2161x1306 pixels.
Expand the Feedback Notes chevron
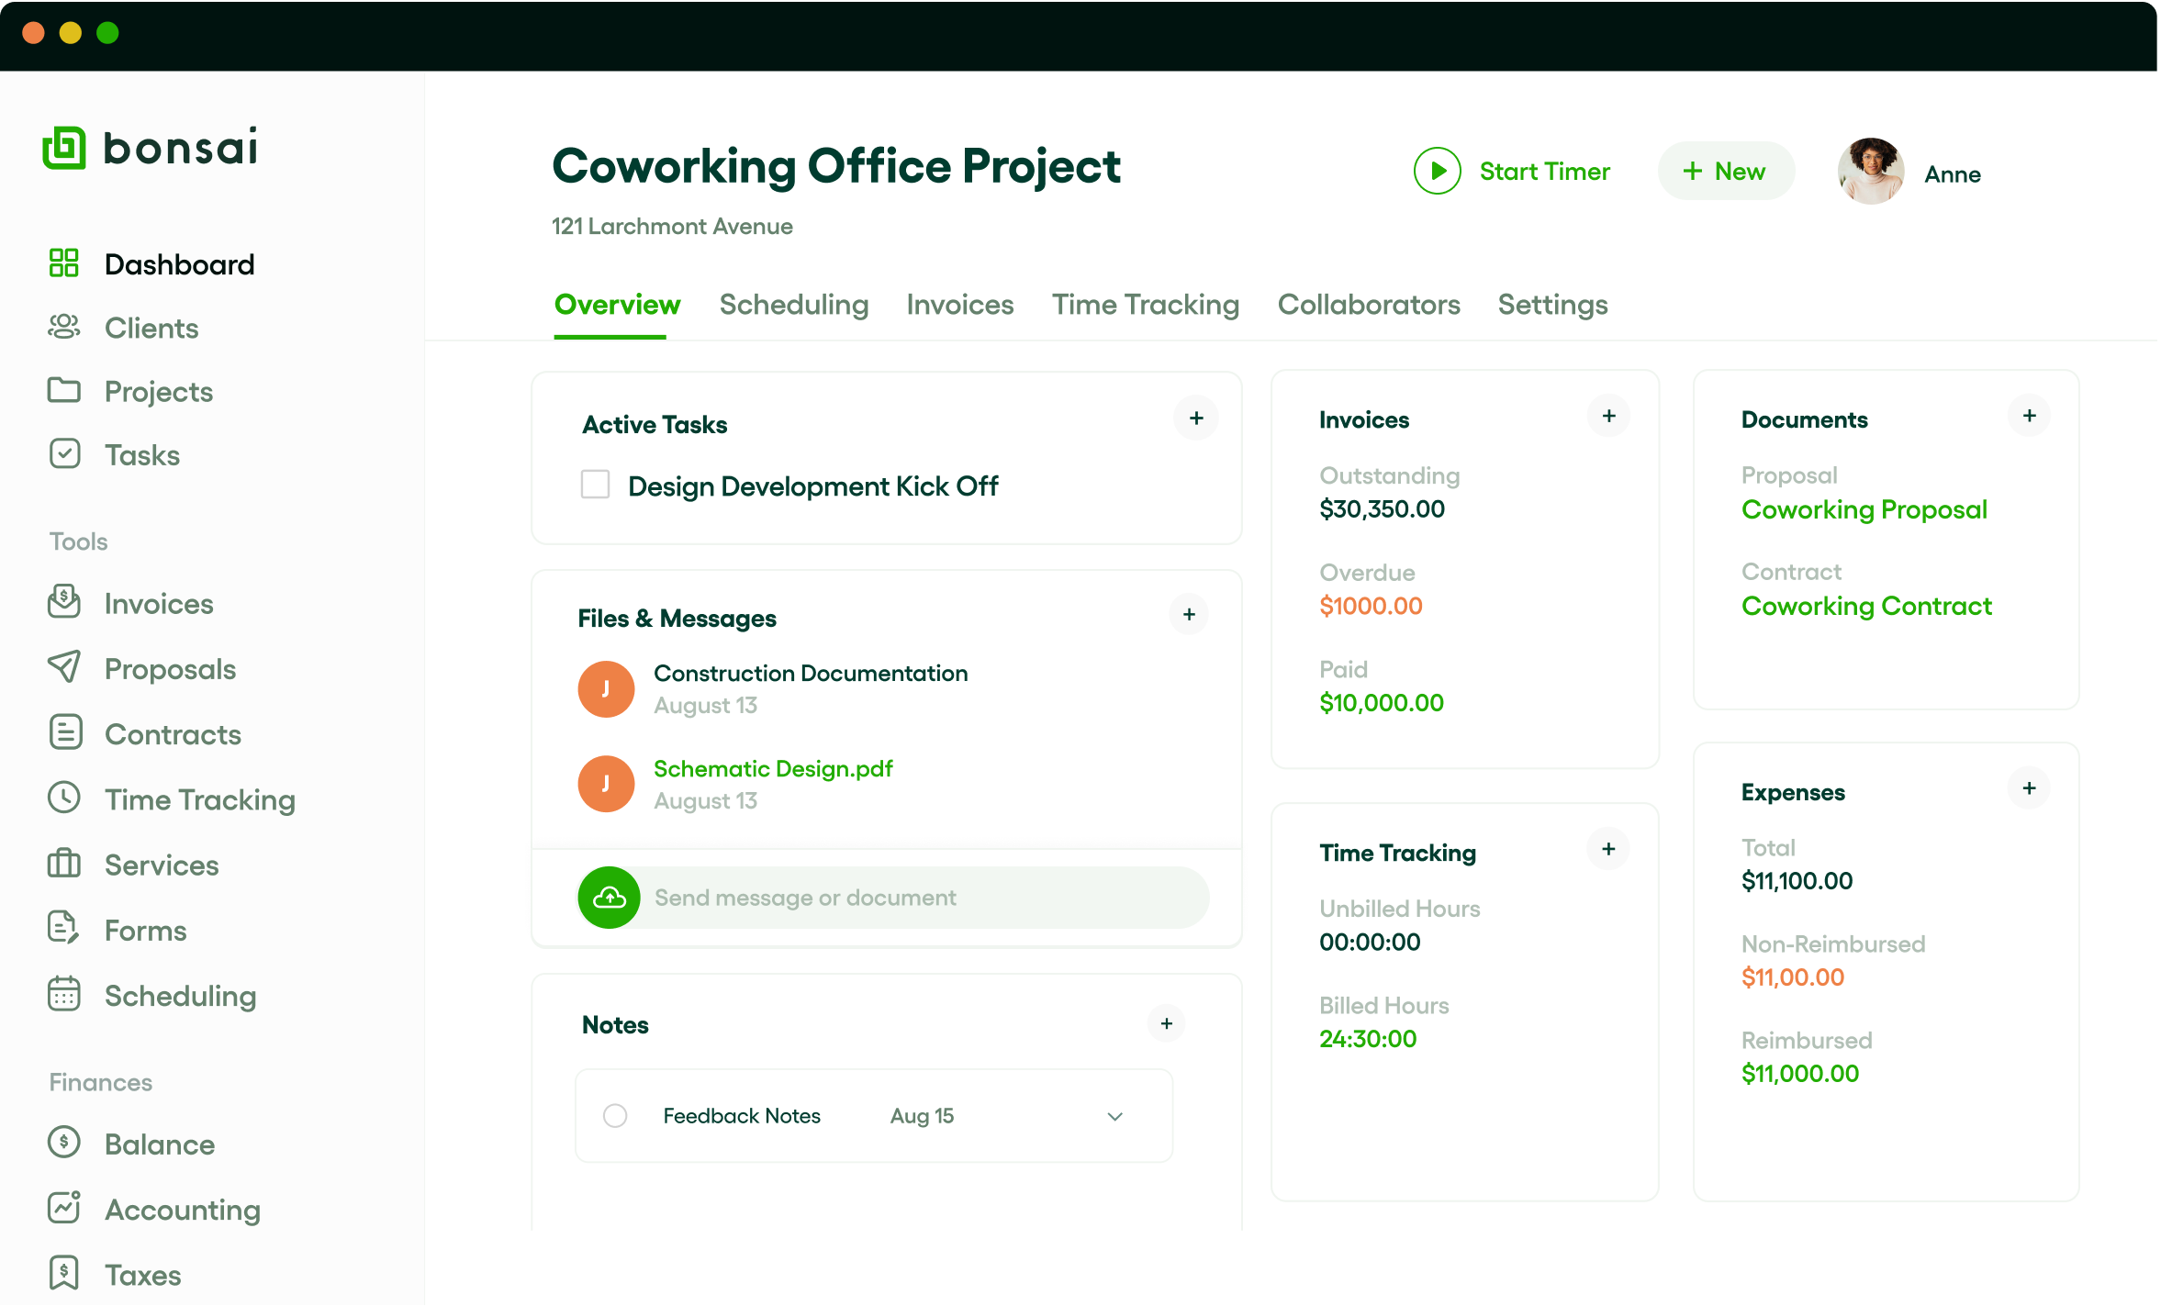1114,1116
